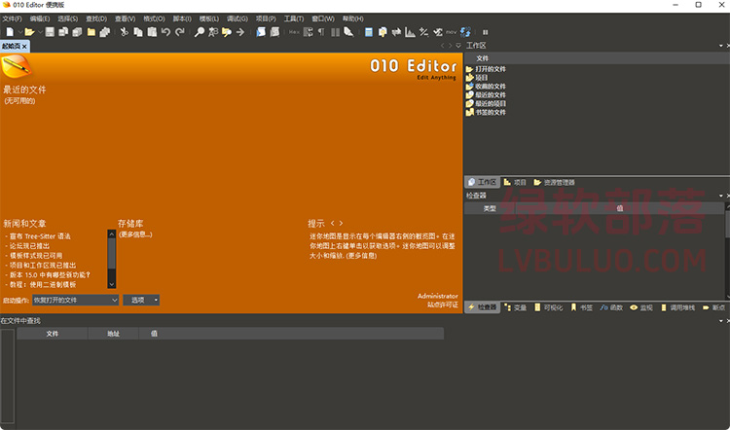Click the Close File yellow folder icon
The height and width of the screenshot is (430, 730).
coord(91,32)
